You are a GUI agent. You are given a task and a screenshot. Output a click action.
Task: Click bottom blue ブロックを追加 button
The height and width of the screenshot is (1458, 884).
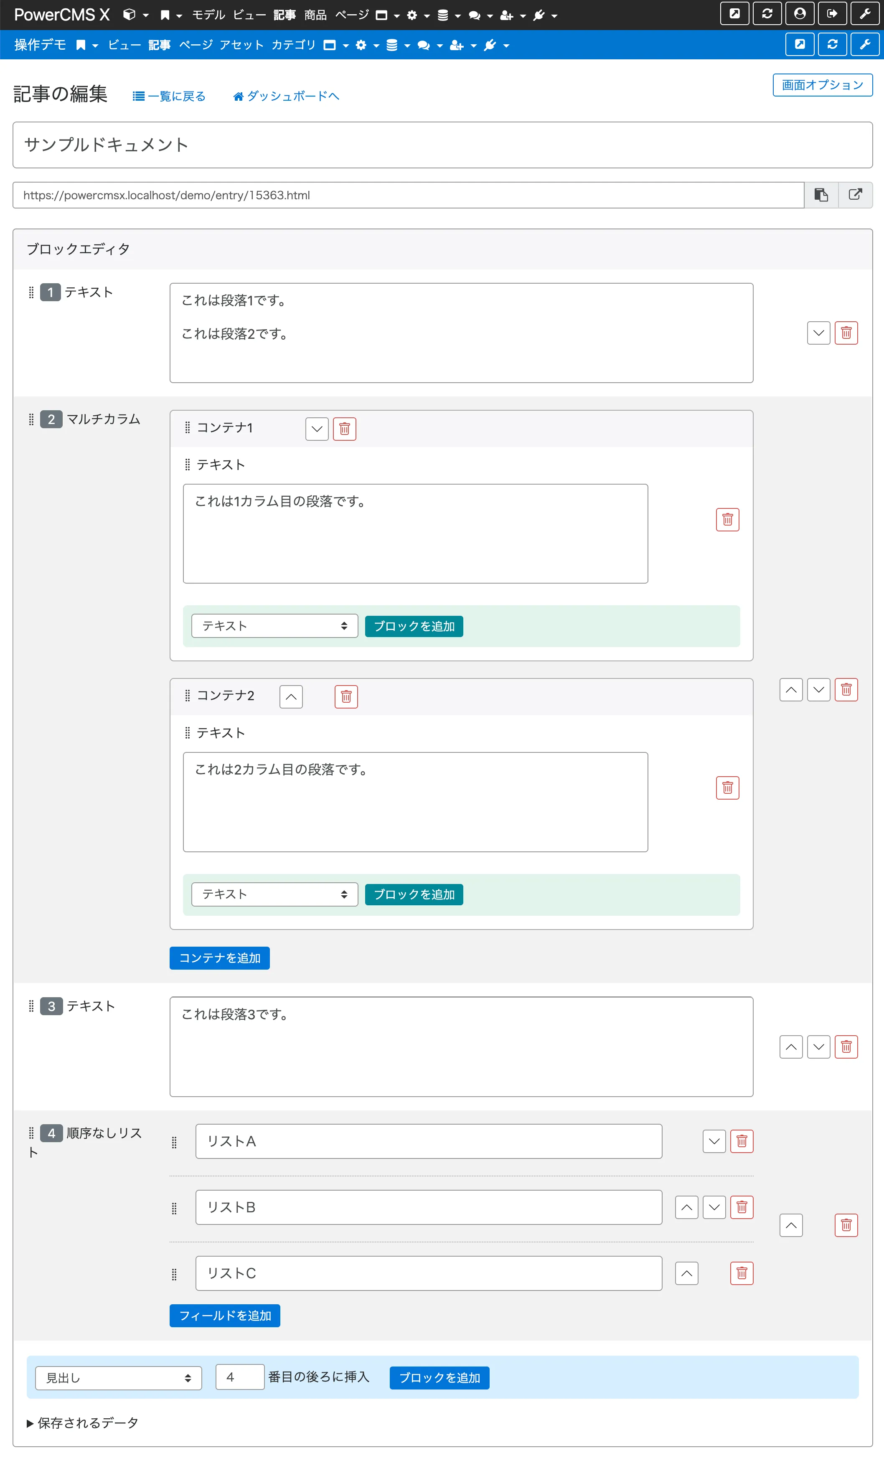(439, 1378)
